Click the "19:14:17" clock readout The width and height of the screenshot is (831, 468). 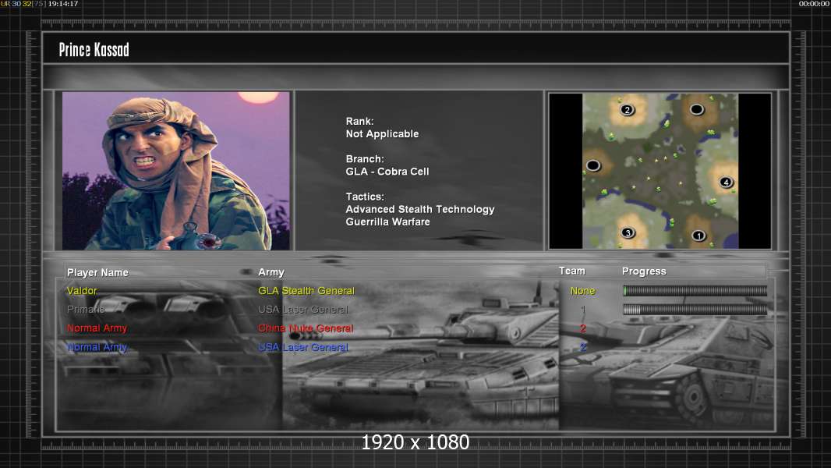63,4
